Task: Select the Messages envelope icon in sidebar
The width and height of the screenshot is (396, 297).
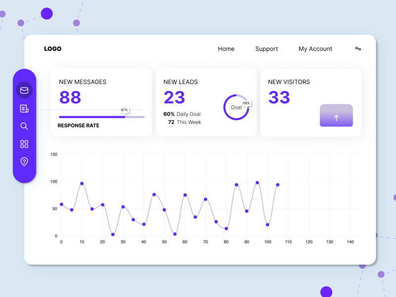Action: pyautogui.click(x=24, y=90)
